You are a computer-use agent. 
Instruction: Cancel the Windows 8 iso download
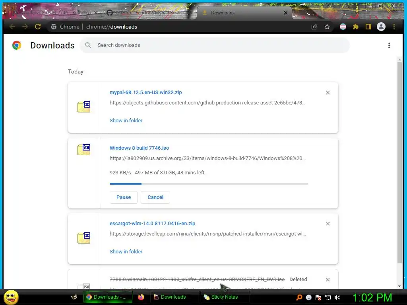155,197
